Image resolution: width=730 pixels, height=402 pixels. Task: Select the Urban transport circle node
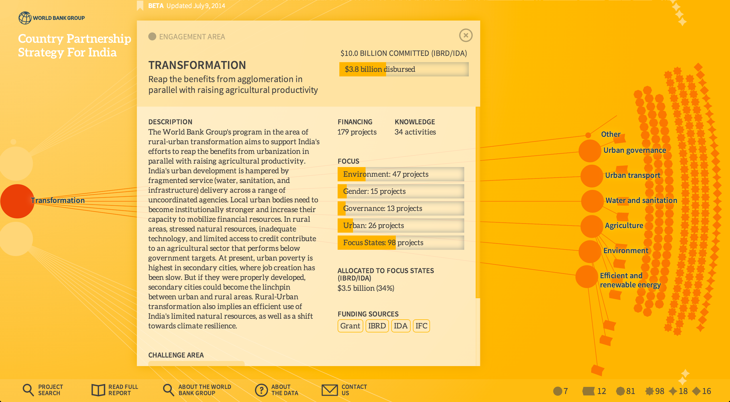click(x=592, y=176)
